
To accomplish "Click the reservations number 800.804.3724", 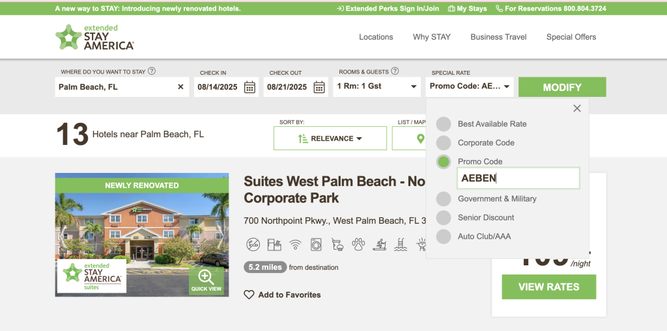I will pos(585,8).
